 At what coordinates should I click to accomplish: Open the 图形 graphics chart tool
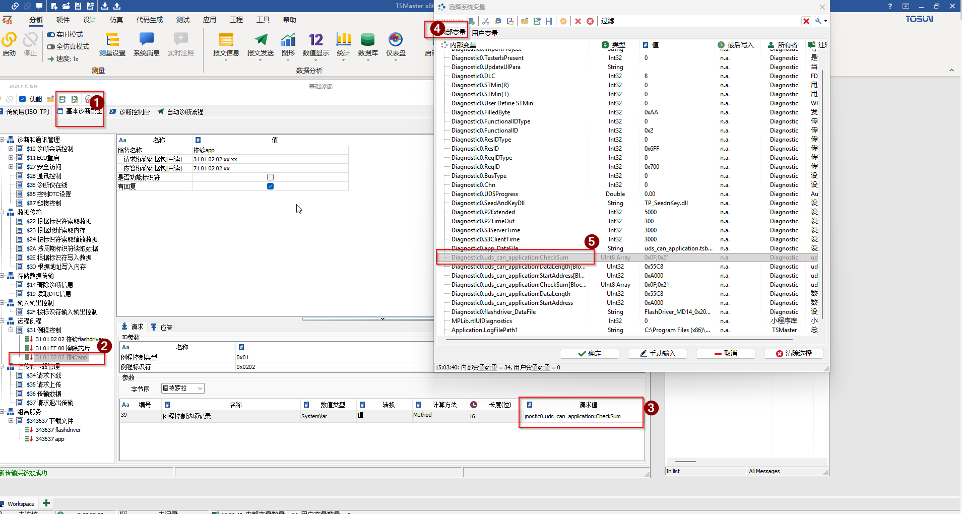(288, 44)
